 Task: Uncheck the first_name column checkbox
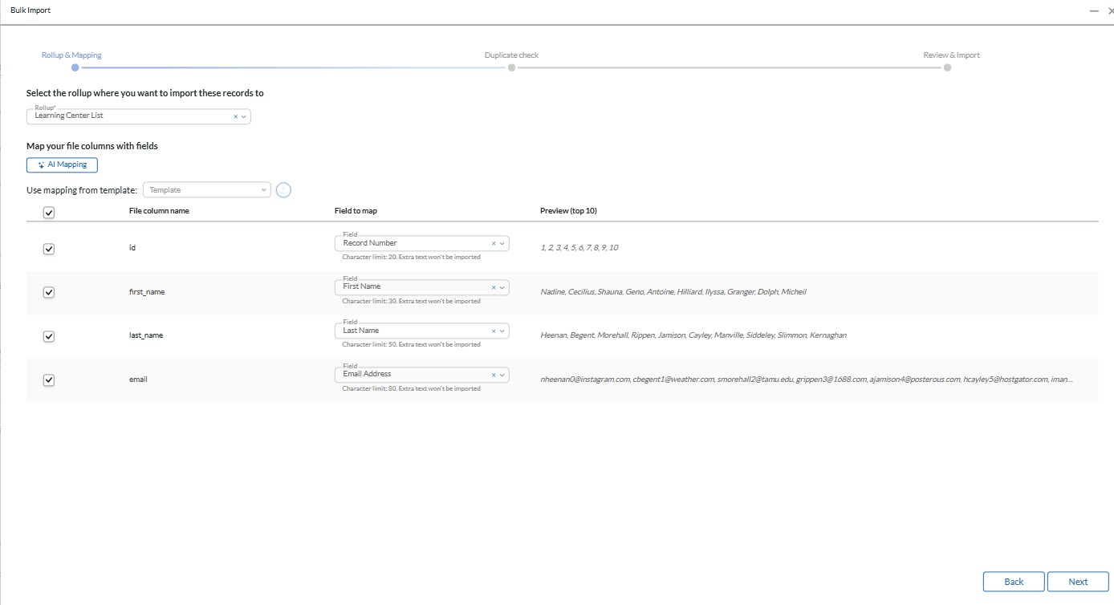point(48,292)
